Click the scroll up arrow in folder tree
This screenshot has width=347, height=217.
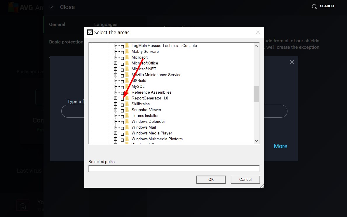(x=256, y=46)
